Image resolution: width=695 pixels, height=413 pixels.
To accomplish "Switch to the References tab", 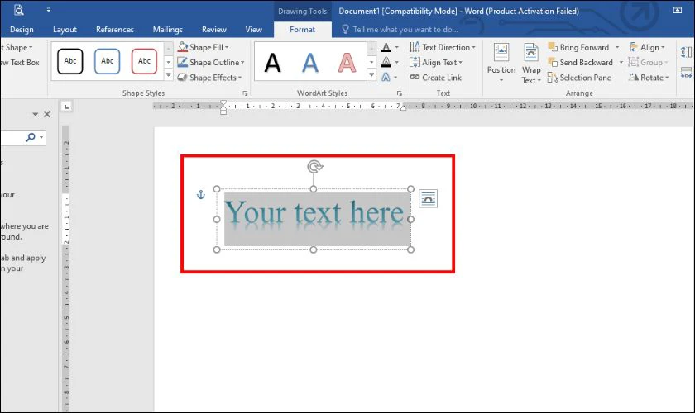I will coord(115,30).
